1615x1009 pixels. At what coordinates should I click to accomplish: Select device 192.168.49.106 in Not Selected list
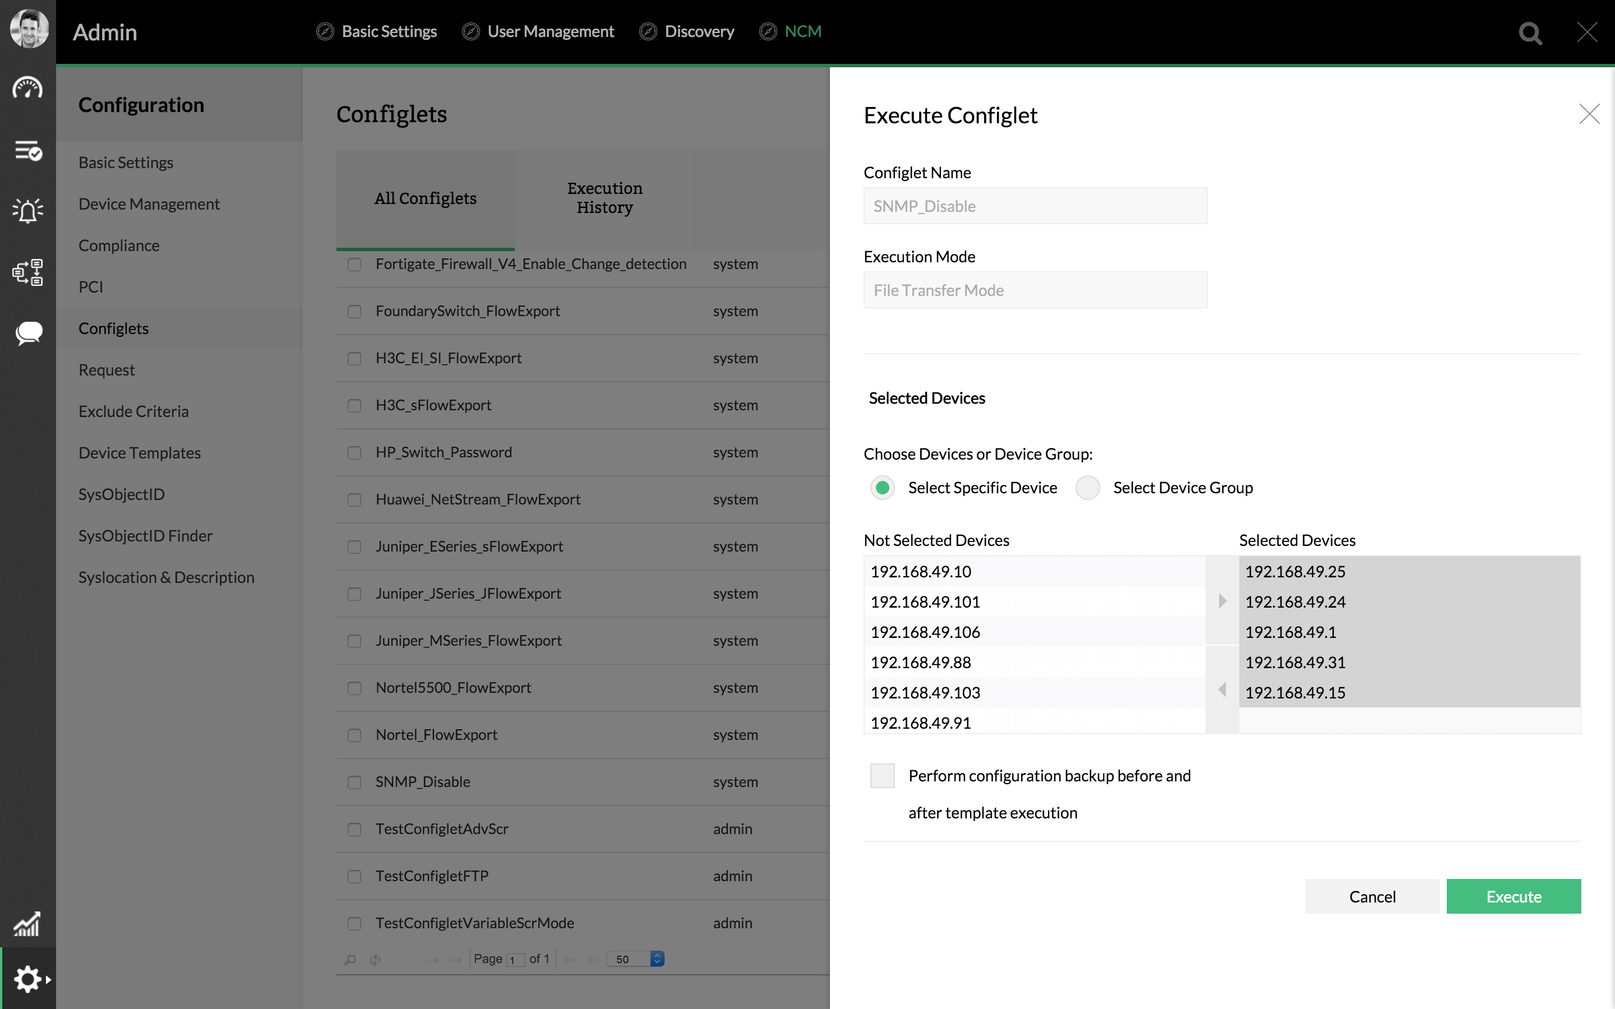tap(925, 632)
